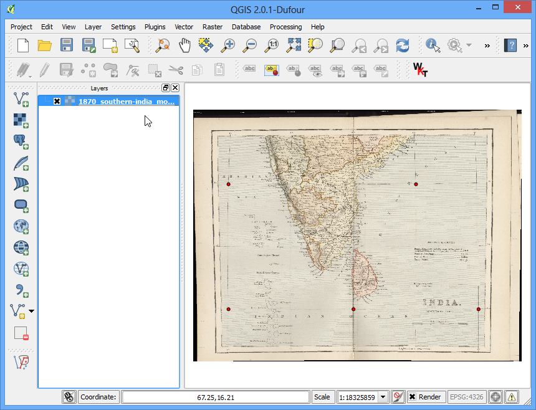The height and width of the screenshot is (410, 536).
Task: Open the Raster menu
Action: point(213,27)
